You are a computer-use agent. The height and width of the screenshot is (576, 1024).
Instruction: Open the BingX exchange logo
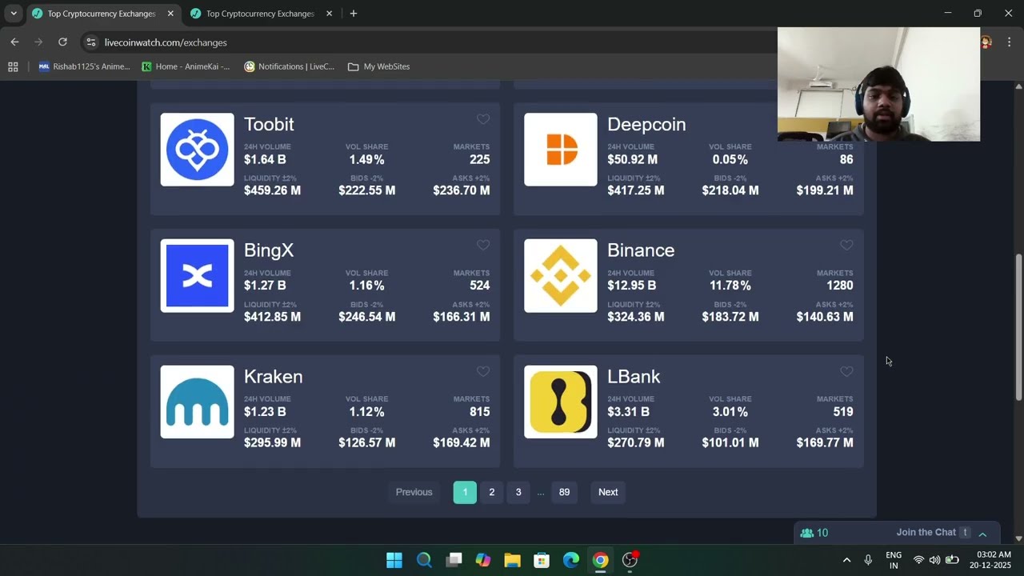coord(197,276)
